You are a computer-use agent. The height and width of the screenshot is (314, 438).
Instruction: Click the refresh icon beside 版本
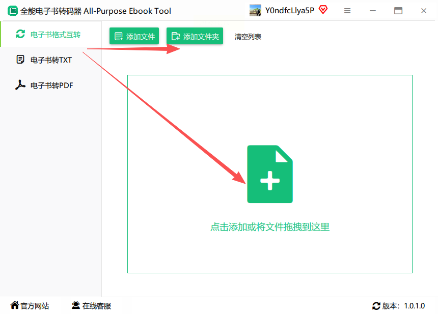[x=376, y=306]
